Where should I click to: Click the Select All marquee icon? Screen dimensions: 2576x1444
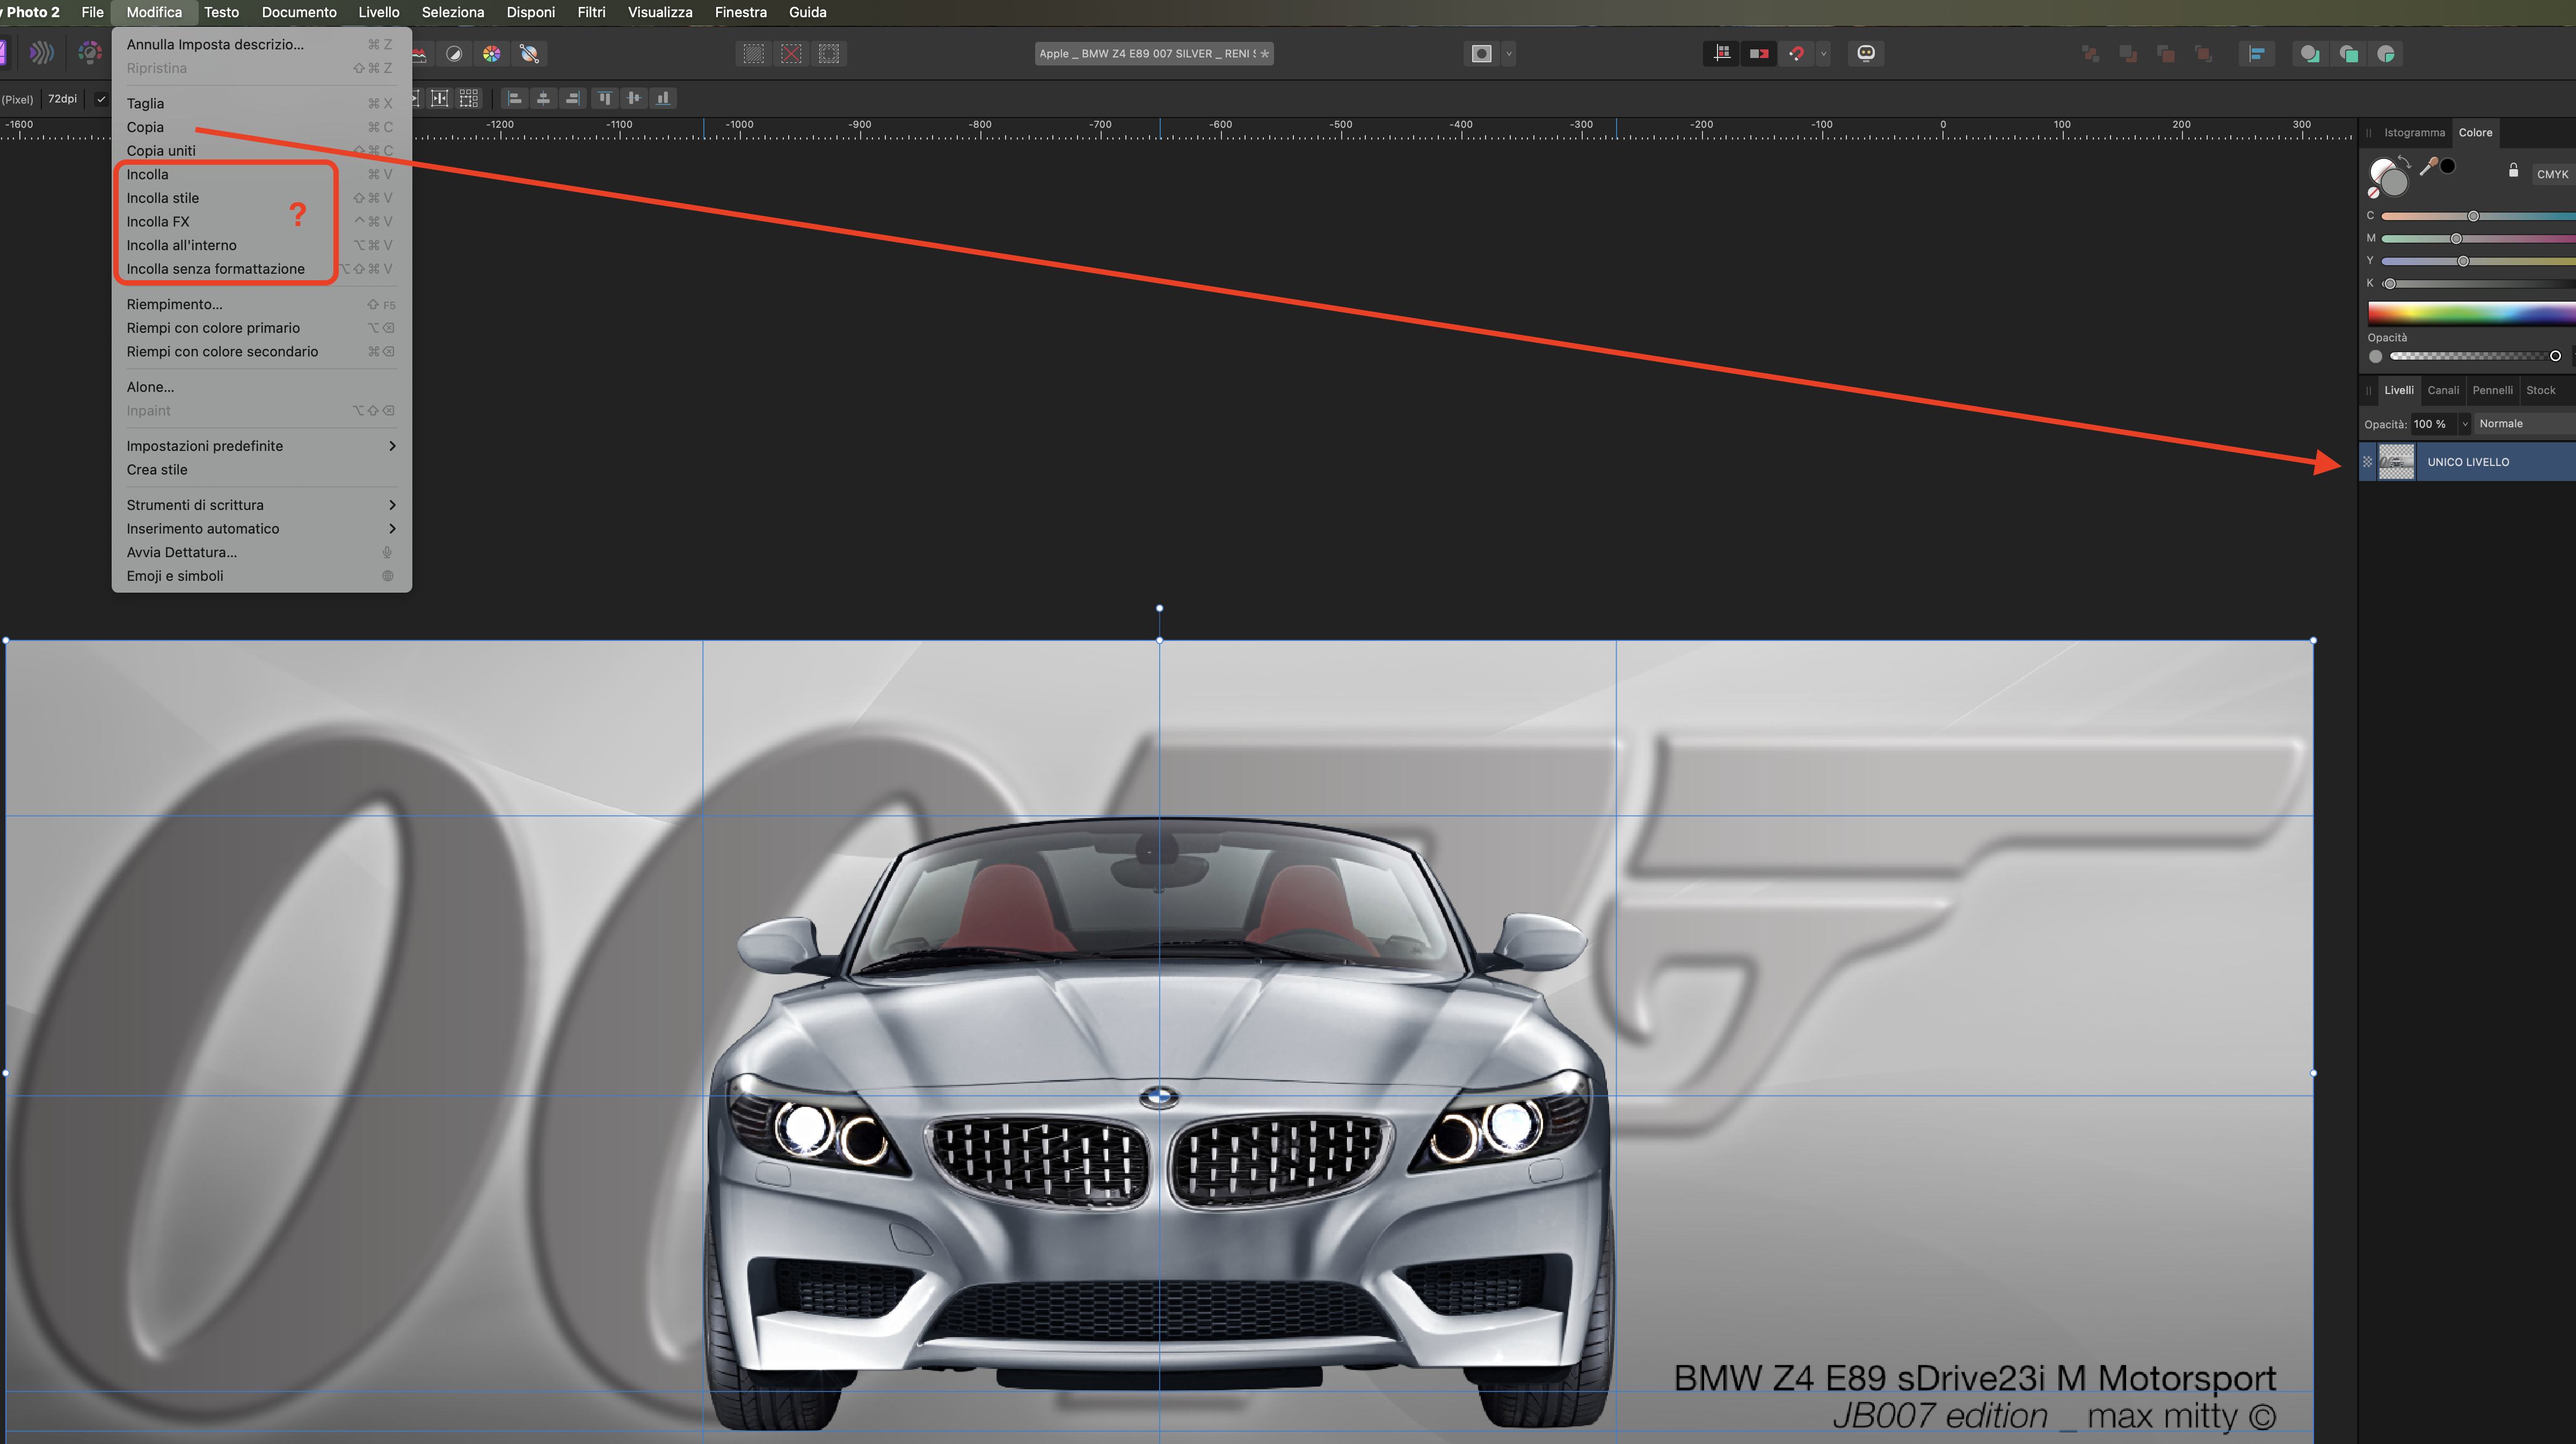pos(753,54)
